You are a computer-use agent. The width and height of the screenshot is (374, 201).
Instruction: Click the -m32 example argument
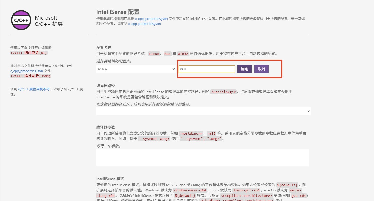211,133
